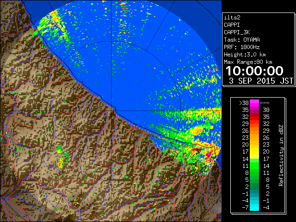Viewport: 296px width, 222px height.
Task: Pick the cyan swatch at color bar bottom
Action: (254, 208)
